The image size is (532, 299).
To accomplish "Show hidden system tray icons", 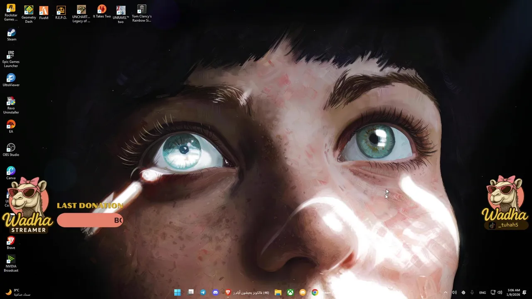I will tap(446, 292).
